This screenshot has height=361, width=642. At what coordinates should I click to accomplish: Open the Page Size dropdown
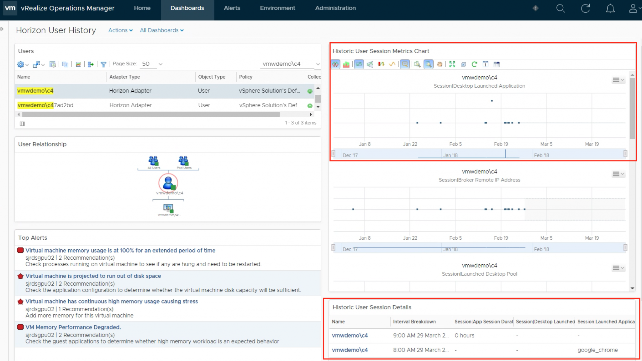click(x=153, y=64)
